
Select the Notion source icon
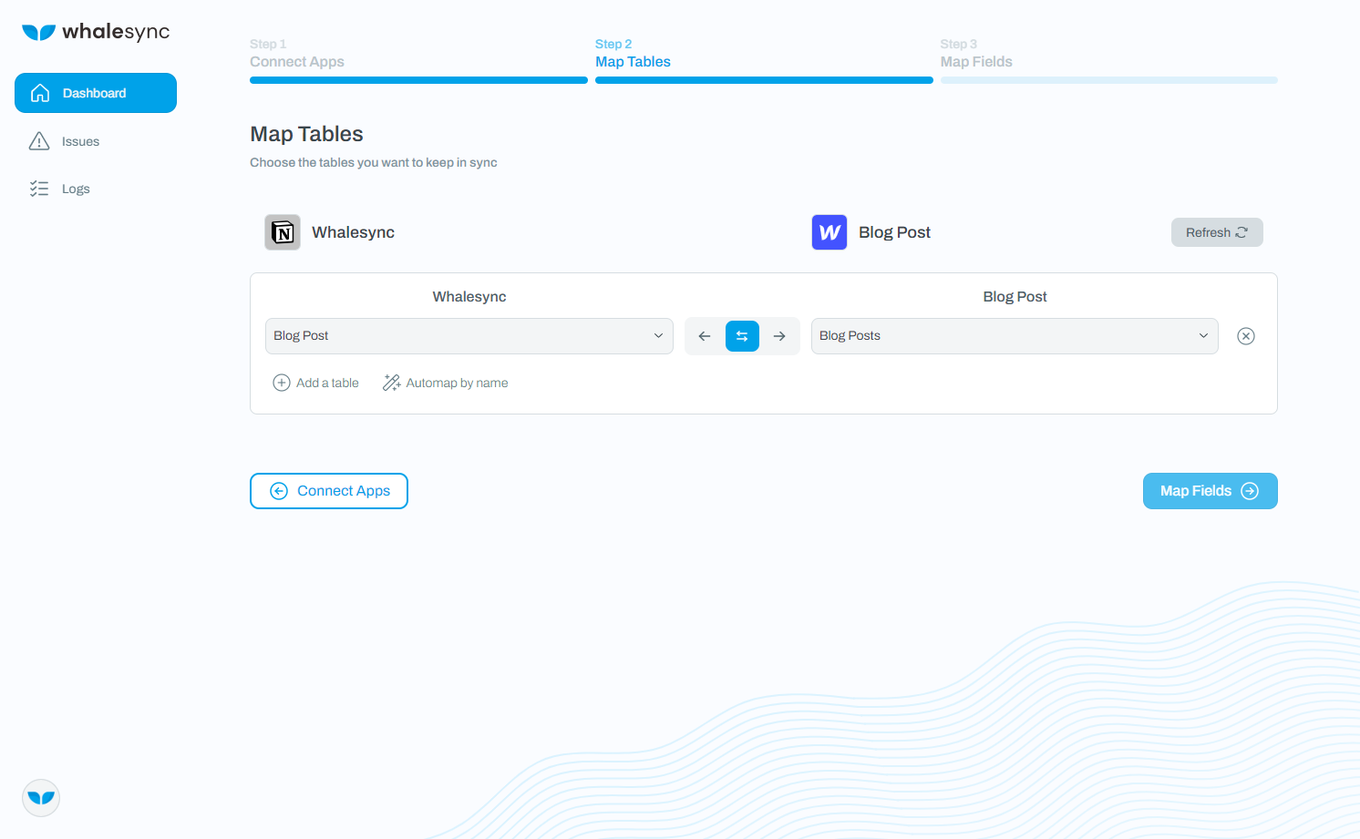(283, 232)
